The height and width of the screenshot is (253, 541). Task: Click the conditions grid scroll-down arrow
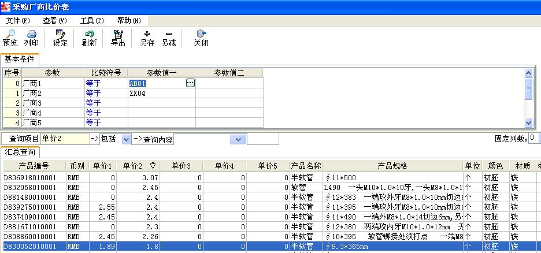[x=528, y=122]
